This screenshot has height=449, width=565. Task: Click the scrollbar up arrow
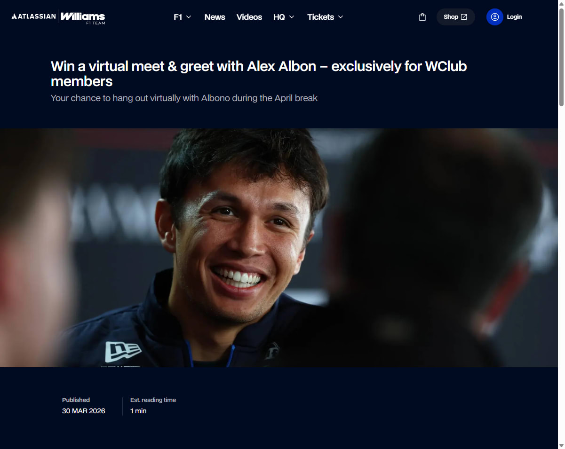click(561, 4)
